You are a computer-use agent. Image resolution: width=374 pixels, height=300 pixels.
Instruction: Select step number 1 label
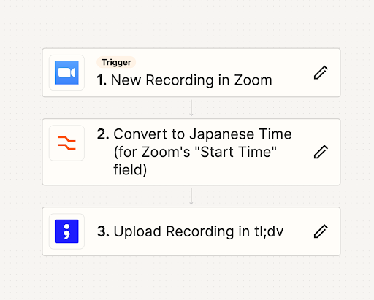[x=102, y=80]
